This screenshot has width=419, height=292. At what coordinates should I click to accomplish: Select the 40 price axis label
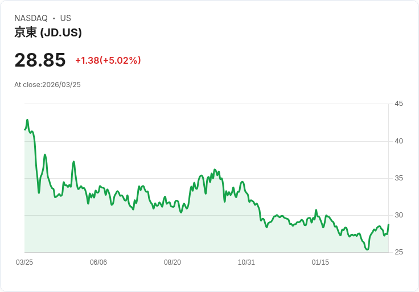(399, 141)
